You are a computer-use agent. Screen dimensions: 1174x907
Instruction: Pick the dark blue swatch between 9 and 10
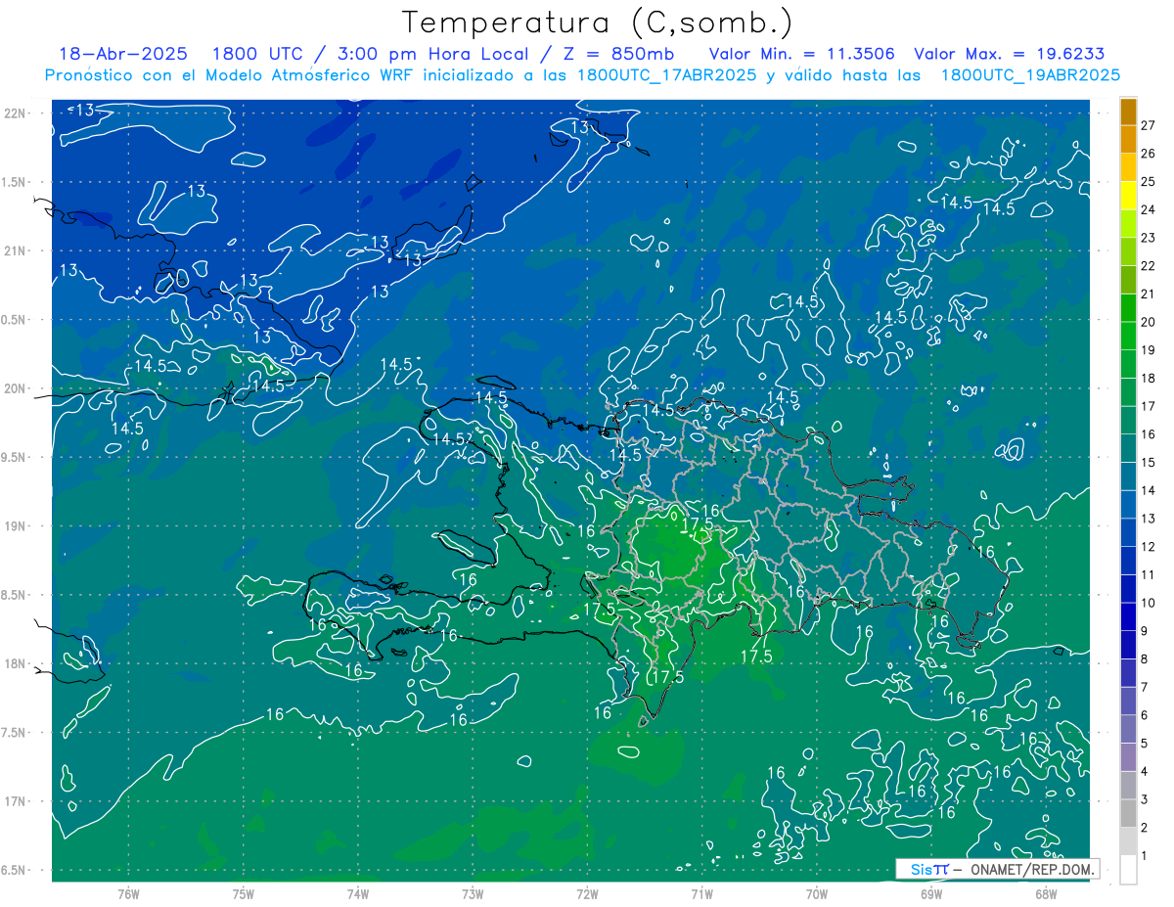click(x=1128, y=616)
